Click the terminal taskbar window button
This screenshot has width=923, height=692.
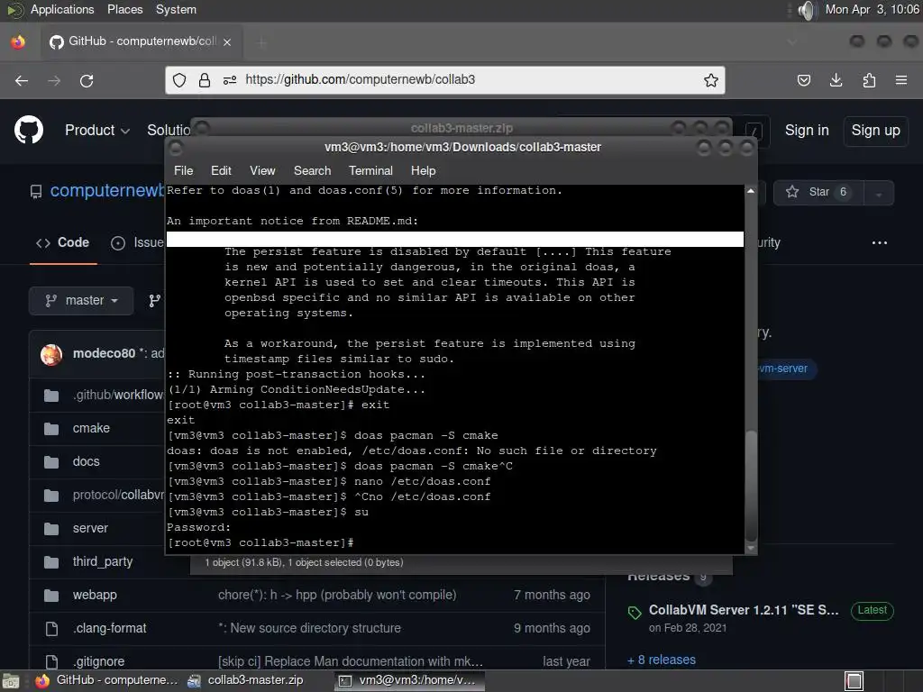click(x=409, y=681)
